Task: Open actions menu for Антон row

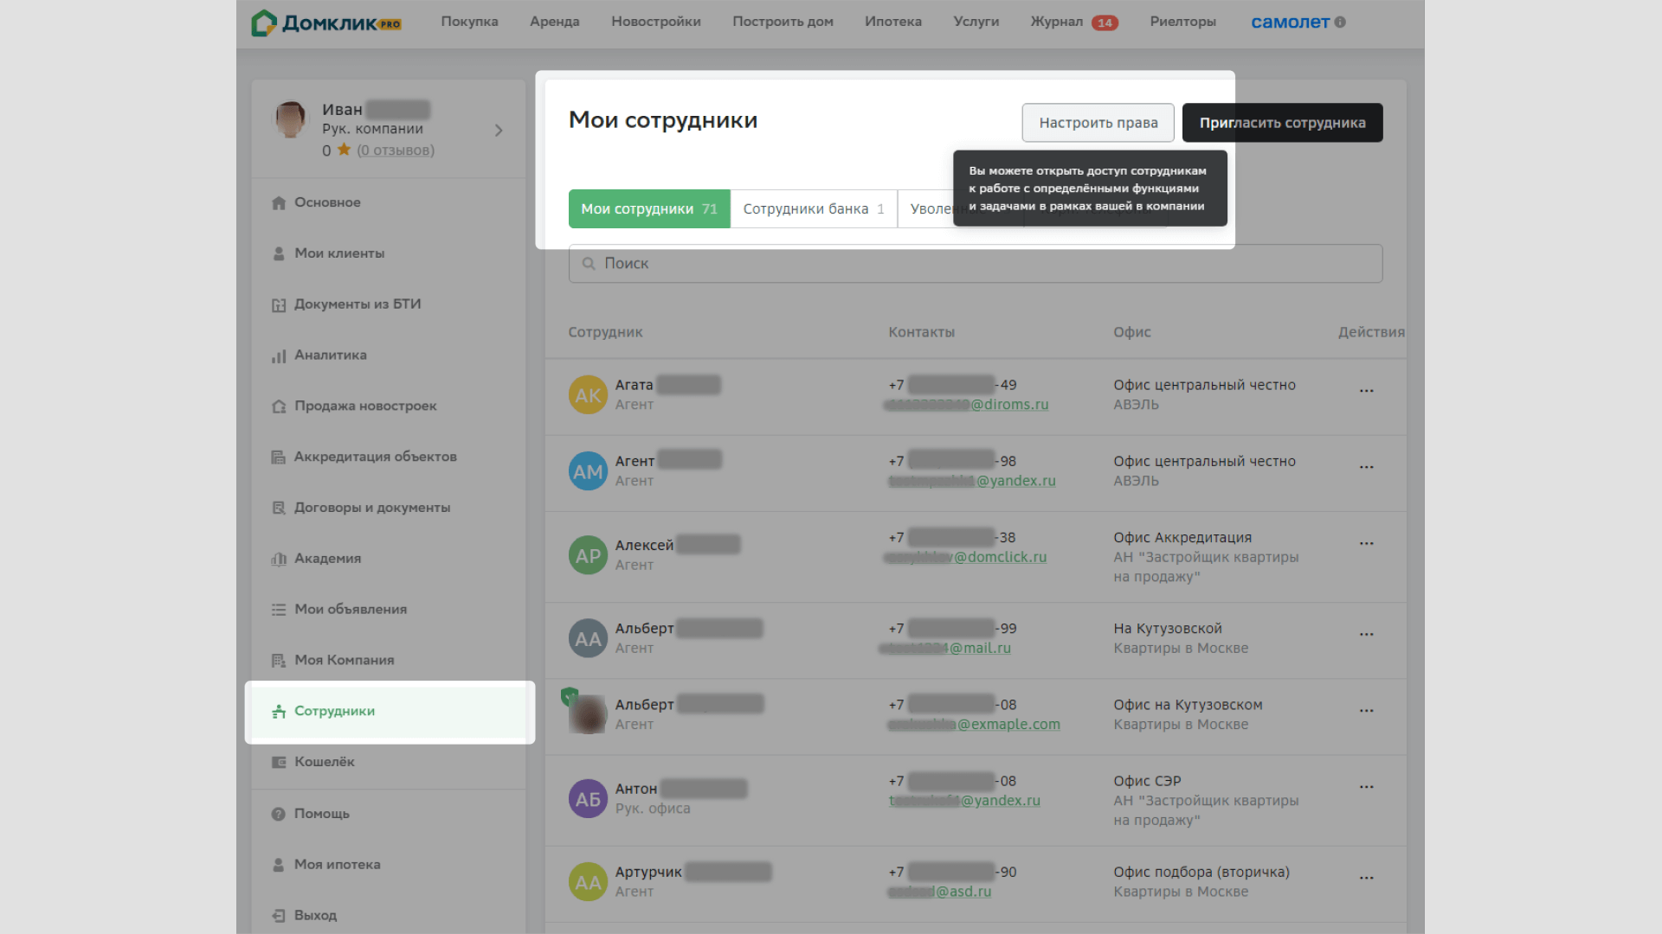Action: coord(1366,787)
